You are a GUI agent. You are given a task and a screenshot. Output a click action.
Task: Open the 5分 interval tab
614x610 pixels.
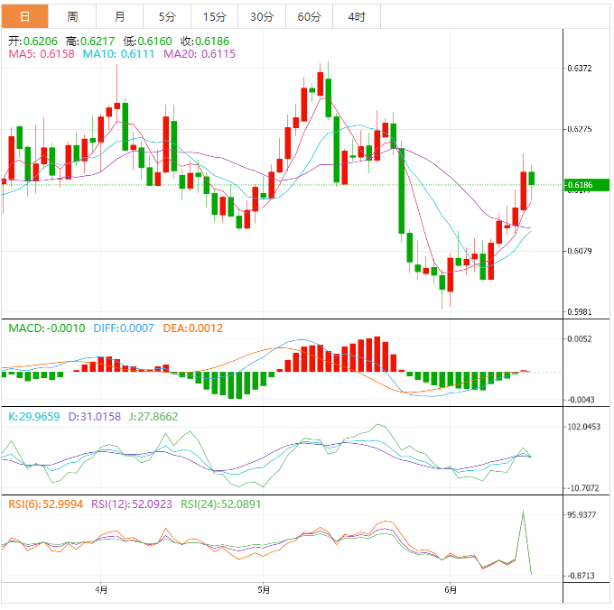point(168,17)
